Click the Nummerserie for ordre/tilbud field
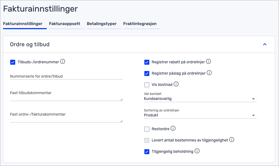 (x=66, y=76)
